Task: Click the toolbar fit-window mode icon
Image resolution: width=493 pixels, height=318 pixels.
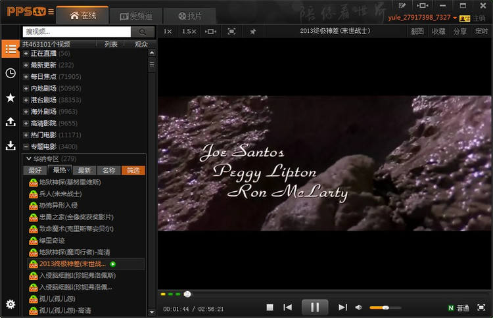Action: (210, 32)
